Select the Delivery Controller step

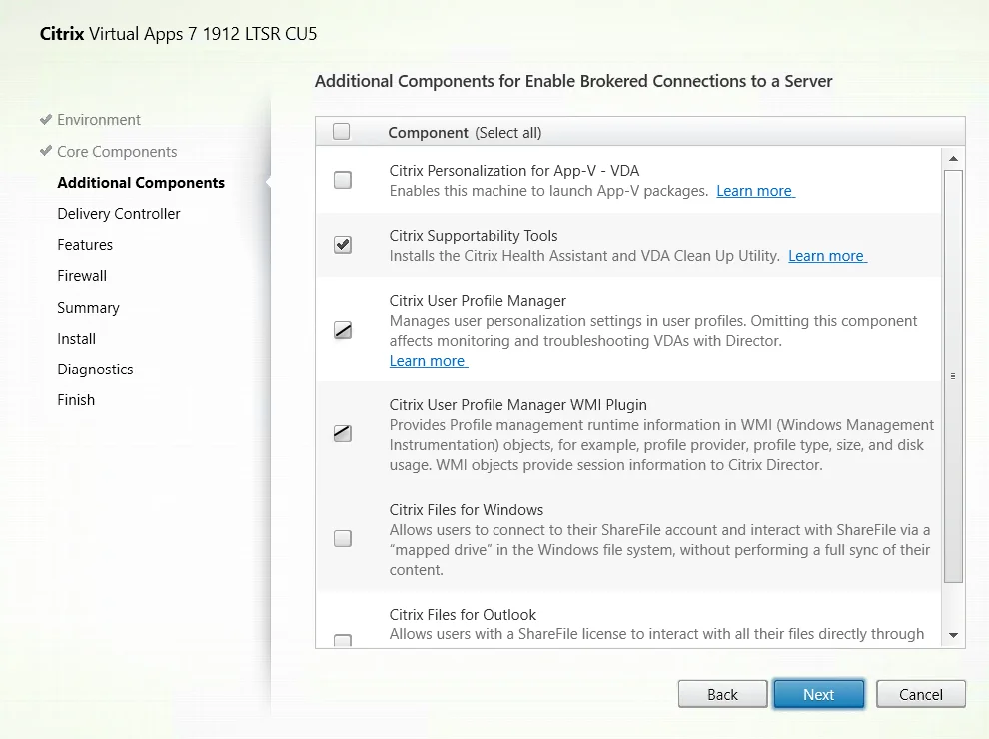pyautogui.click(x=119, y=213)
